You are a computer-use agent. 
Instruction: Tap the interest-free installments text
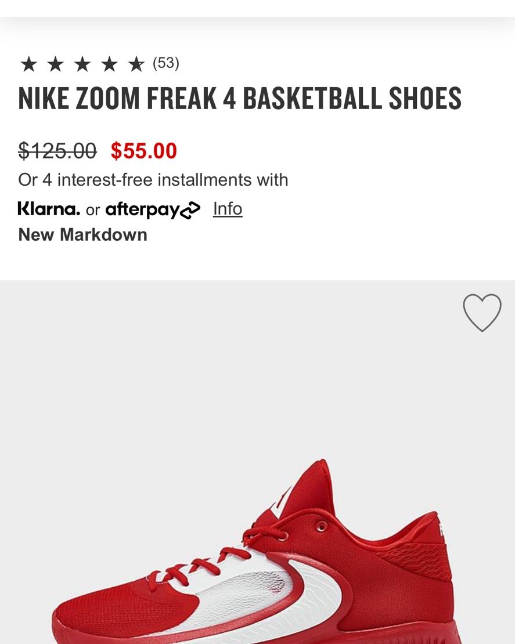pos(153,180)
